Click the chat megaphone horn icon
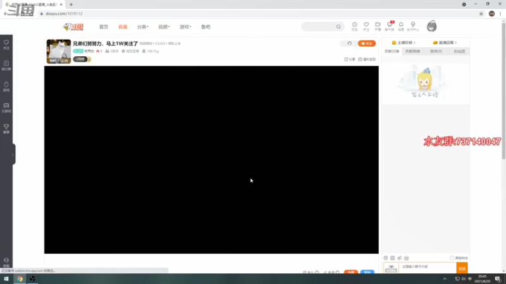The height and width of the screenshot is (284, 506). [400, 258]
